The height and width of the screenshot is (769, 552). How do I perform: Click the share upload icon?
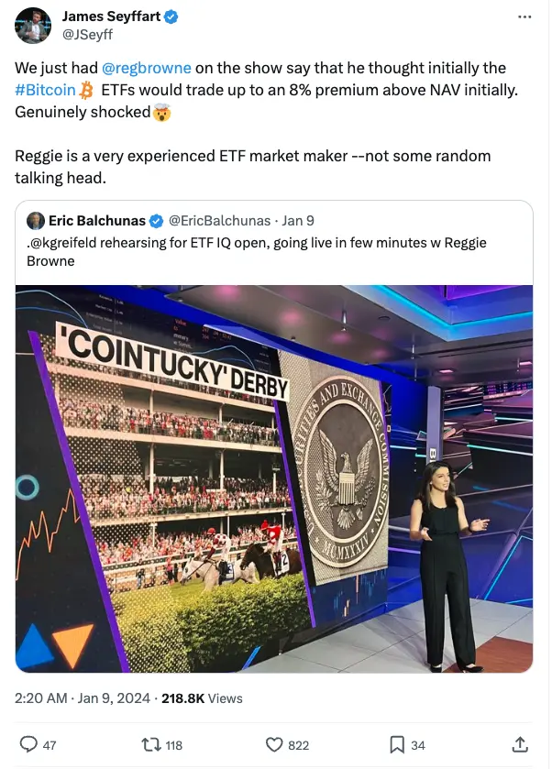pos(520,744)
